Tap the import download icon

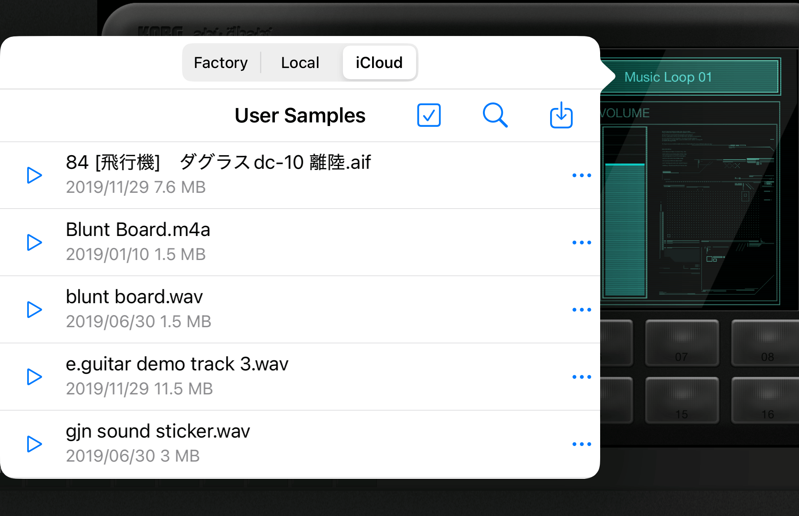(561, 115)
